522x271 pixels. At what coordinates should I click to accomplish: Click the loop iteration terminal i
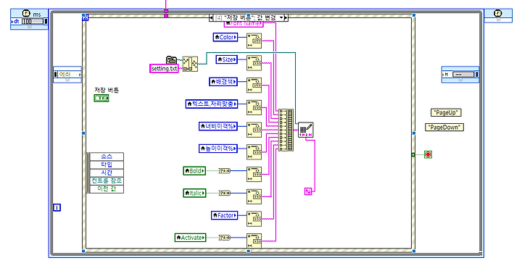tap(57, 208)
